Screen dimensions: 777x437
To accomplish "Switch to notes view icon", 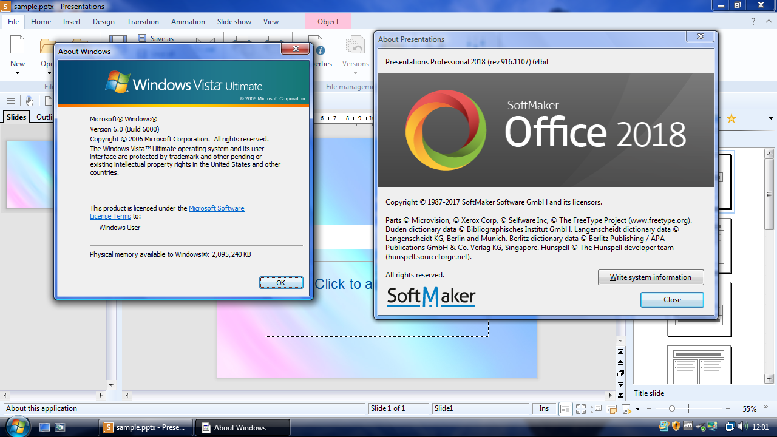I will (x=611, y=409).
